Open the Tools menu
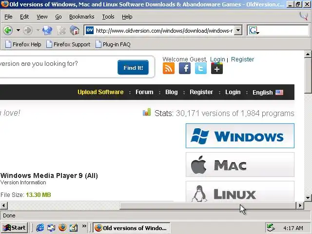The width and height of the screenshot is (312, 234). (108, 17)
